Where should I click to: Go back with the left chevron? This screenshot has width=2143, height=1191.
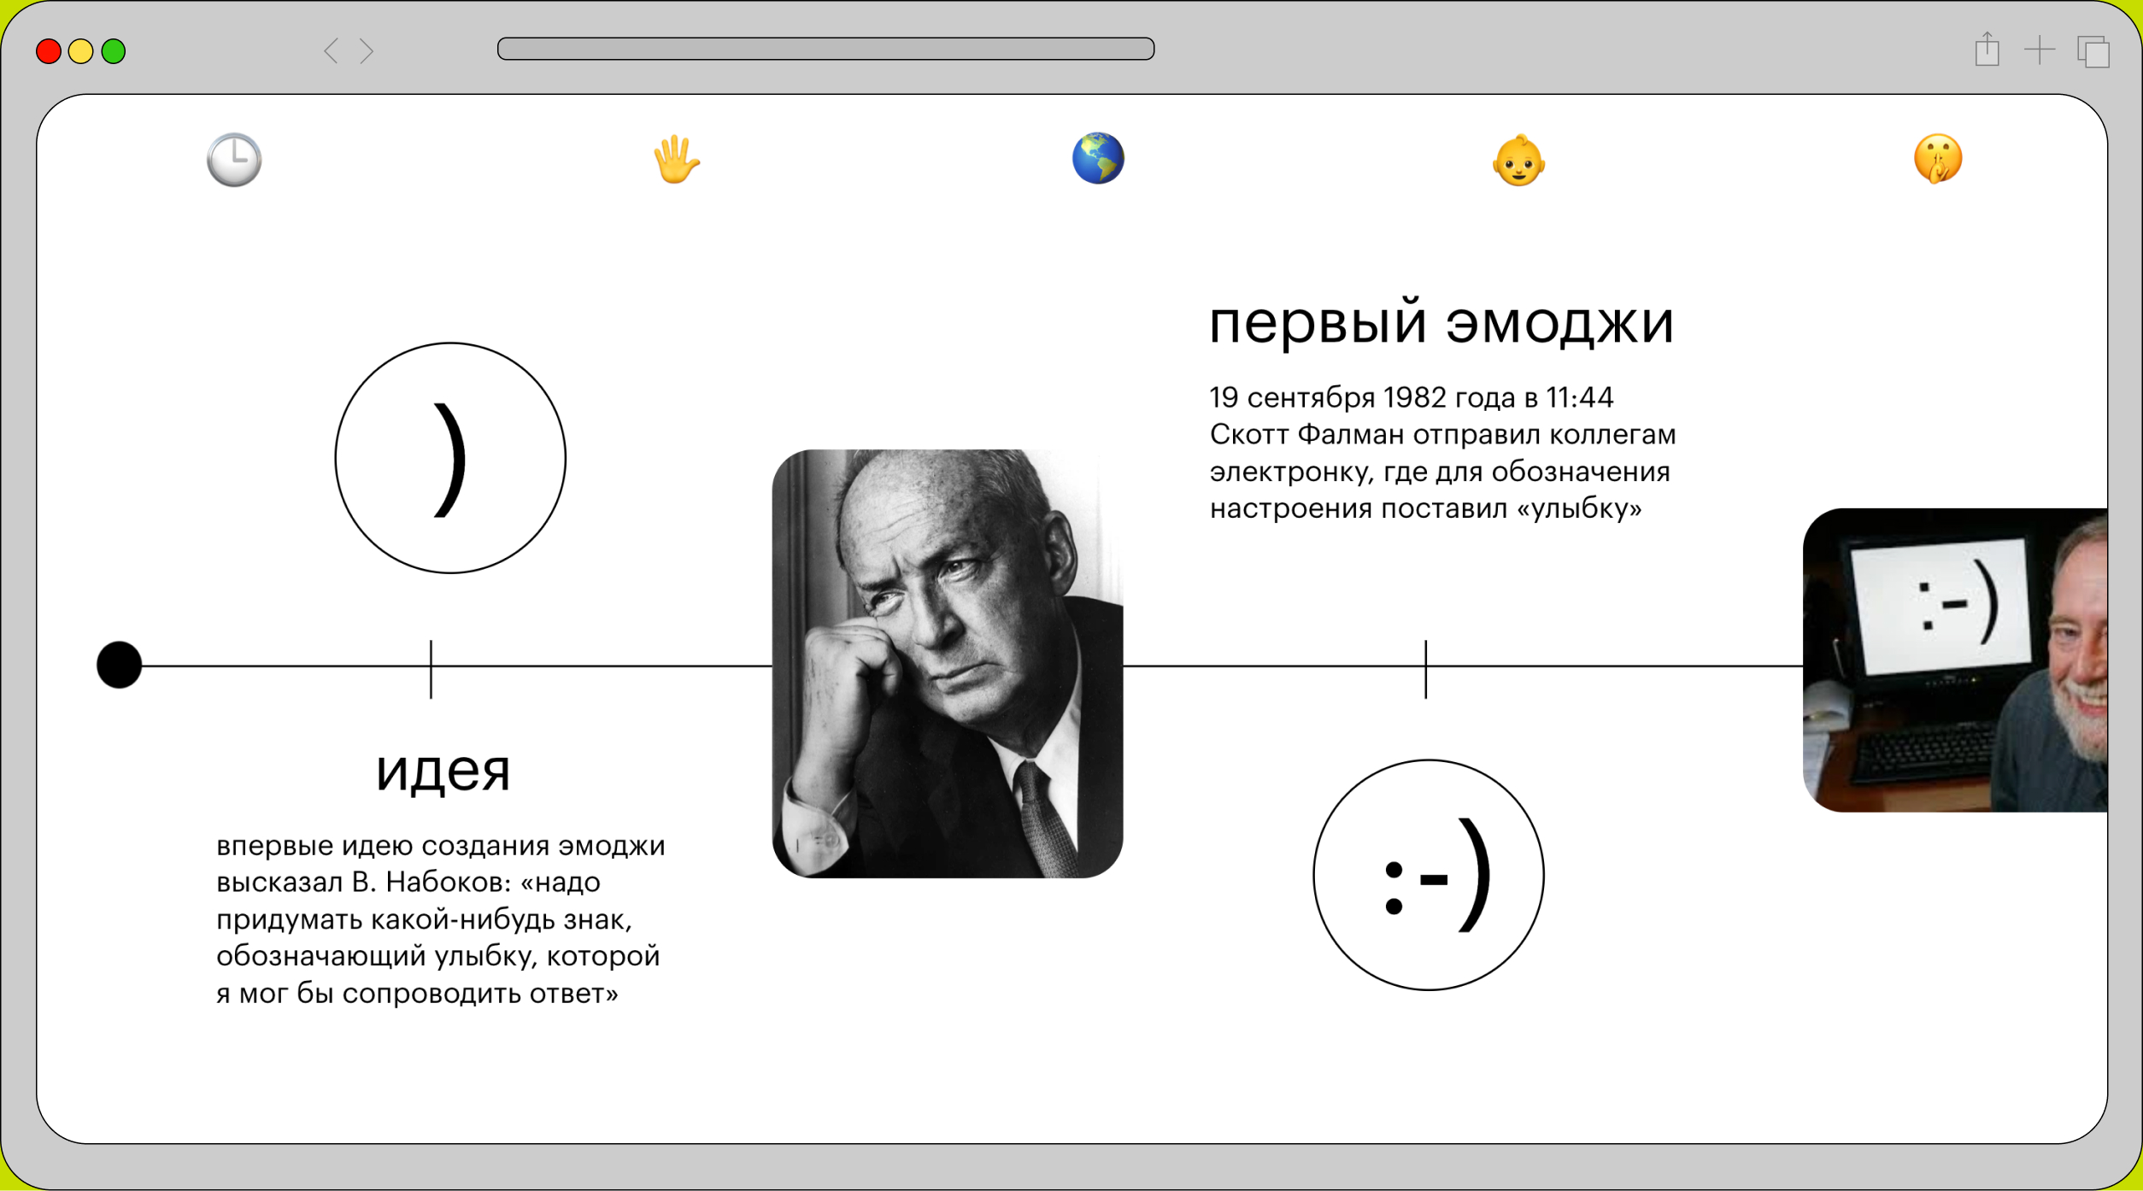click(332, 51)
